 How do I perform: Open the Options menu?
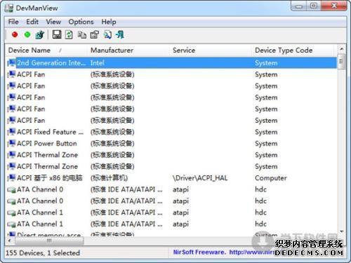tap(81, 22)
